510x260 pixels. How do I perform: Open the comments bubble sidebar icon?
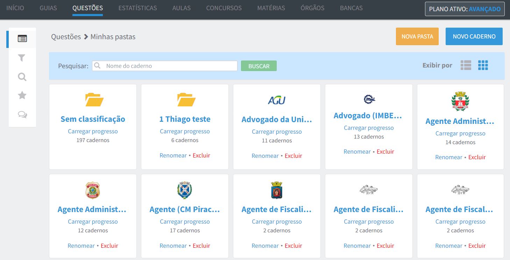tap(22, 114)
